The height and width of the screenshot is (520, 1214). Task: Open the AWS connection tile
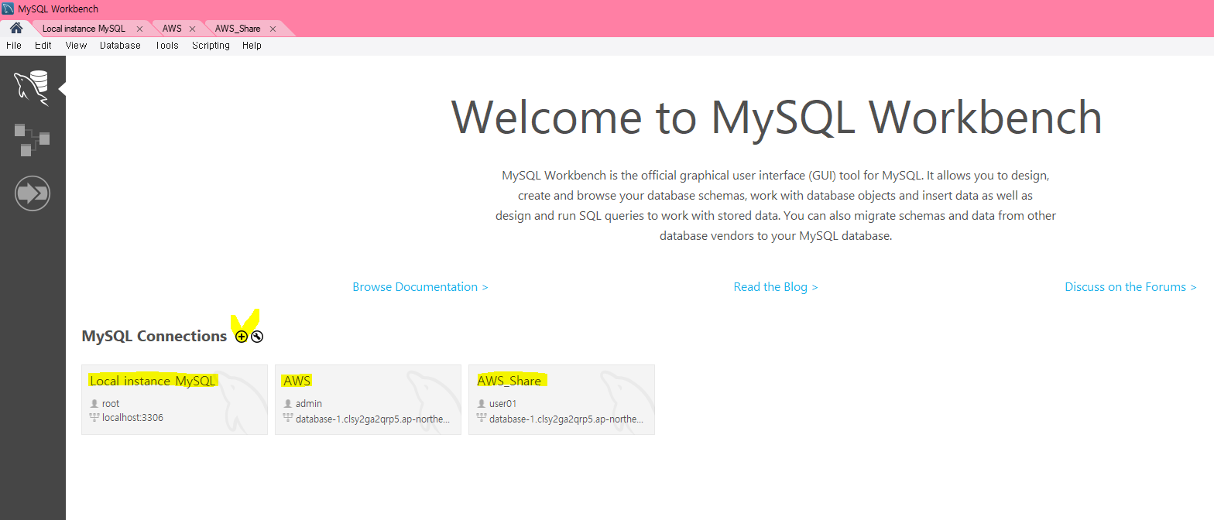click(x=368, y=399)
